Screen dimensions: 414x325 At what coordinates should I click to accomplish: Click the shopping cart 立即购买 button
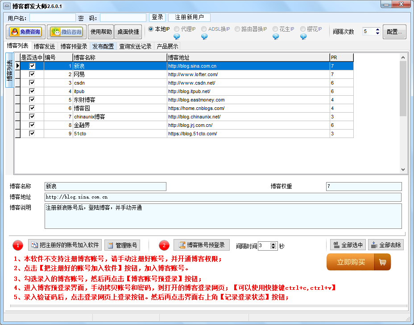pyautogui.click(x=358, y=262)
